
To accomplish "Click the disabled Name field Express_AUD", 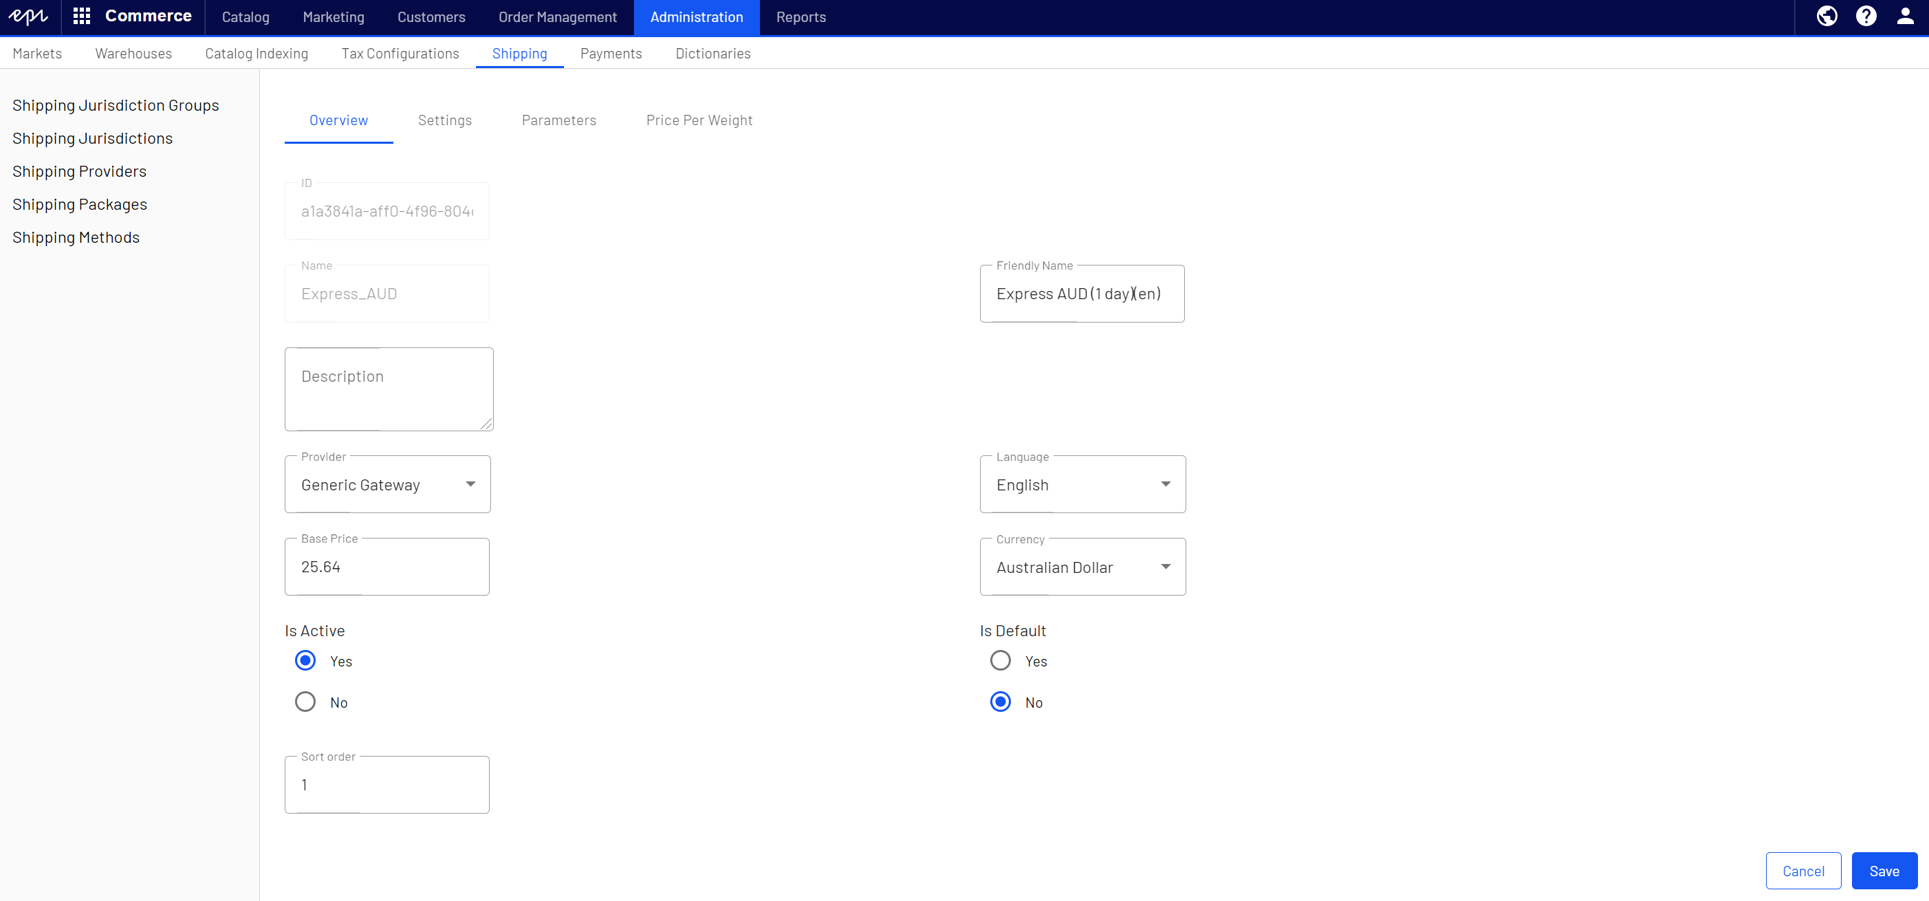I will (x=387, y=294).
